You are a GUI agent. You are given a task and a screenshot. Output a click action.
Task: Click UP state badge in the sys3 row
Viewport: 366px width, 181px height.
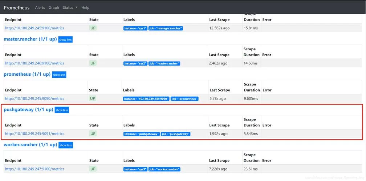tap(93, 169)
